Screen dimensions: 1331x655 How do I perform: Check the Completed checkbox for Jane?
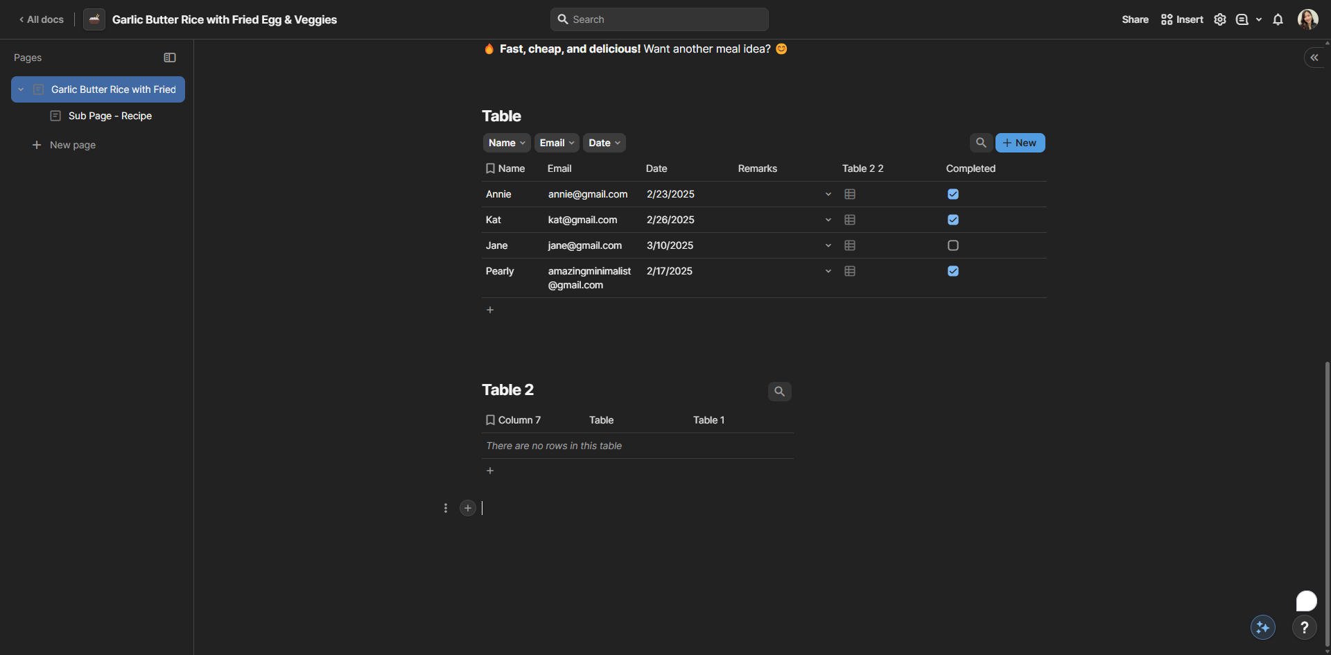tap(953, 245)
